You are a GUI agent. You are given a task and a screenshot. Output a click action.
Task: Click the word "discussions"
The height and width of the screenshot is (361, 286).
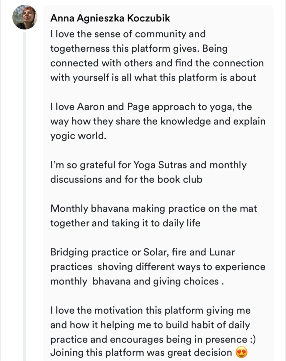[x=76, y=179]
